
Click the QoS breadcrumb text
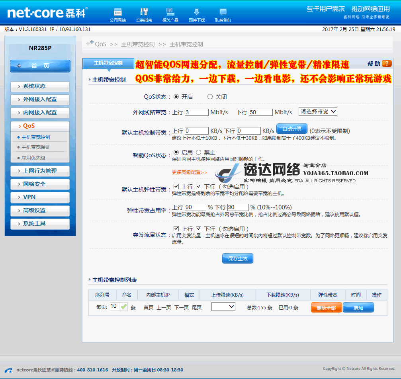(x=100, y=44)
